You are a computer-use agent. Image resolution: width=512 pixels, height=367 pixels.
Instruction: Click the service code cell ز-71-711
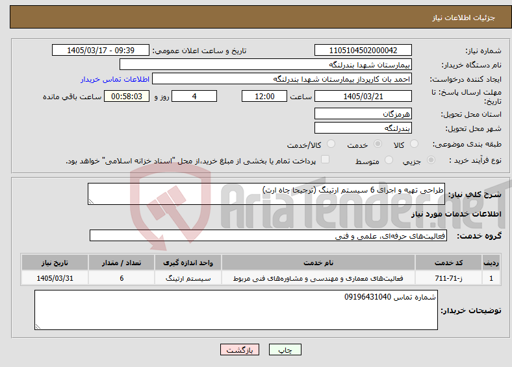[449, 278]
